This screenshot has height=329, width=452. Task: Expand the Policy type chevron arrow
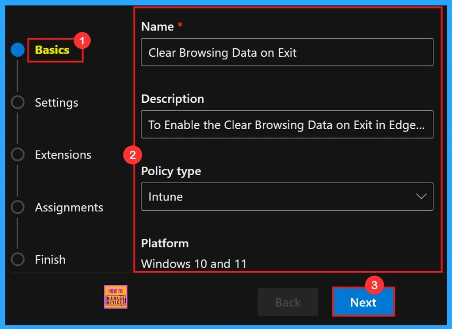(421, 196)
